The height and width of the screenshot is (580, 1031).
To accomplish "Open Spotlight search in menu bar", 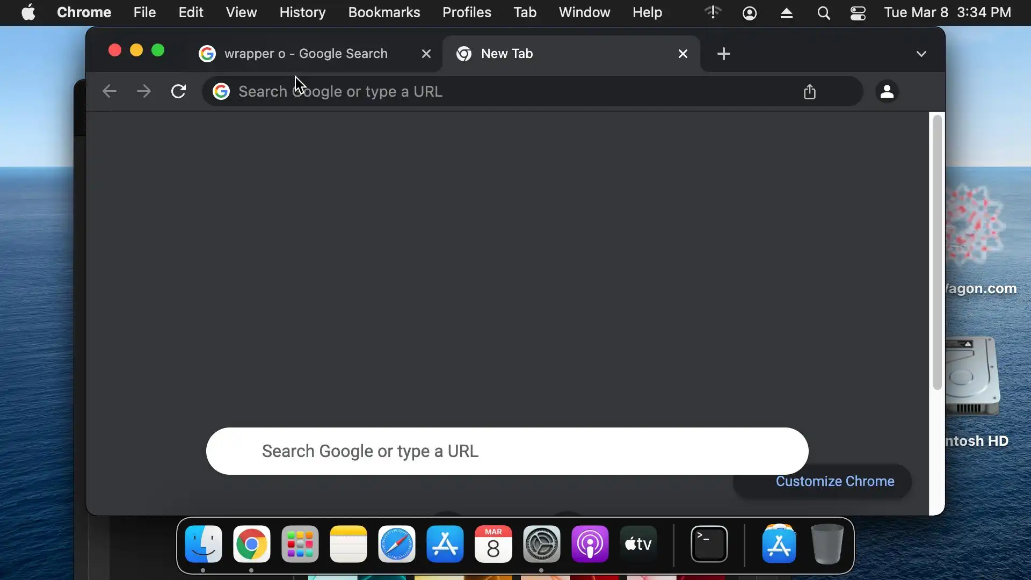I will click(823, 13).
